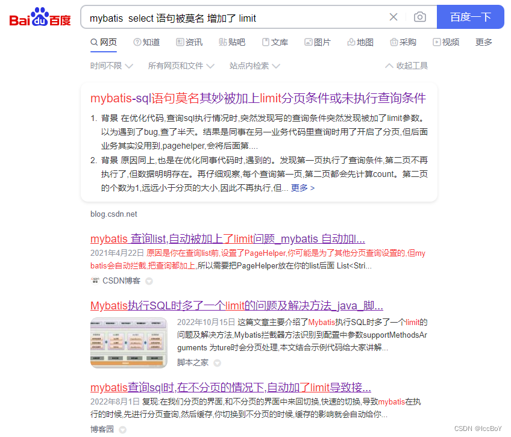The image size is (511, 437).
Task: Open the Baidu logo homepage
Action: (x=40, y=17)
